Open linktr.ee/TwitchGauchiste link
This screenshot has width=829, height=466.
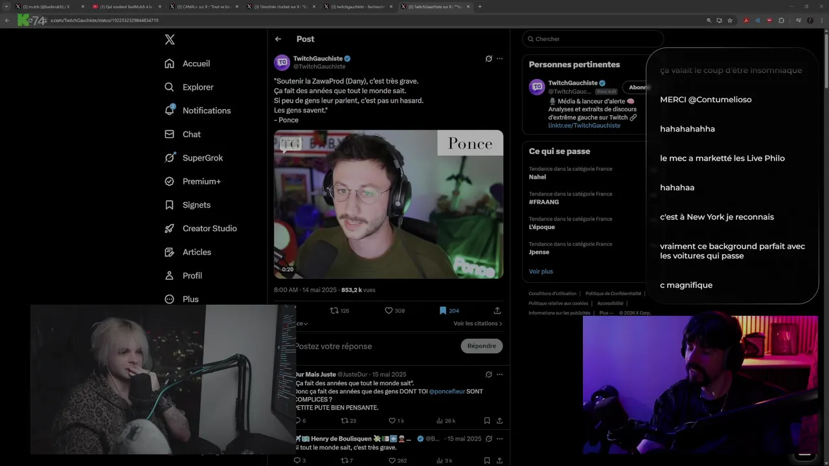(584, 126)
